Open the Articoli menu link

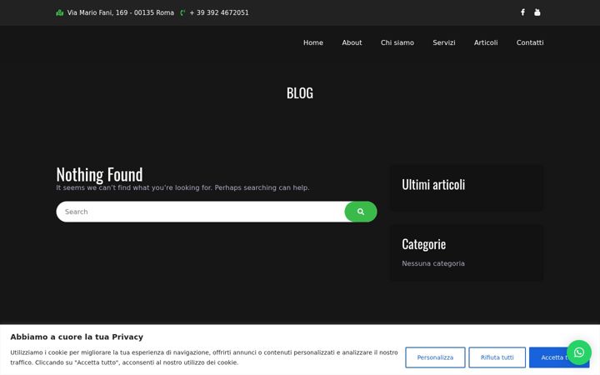coord(486,42)
